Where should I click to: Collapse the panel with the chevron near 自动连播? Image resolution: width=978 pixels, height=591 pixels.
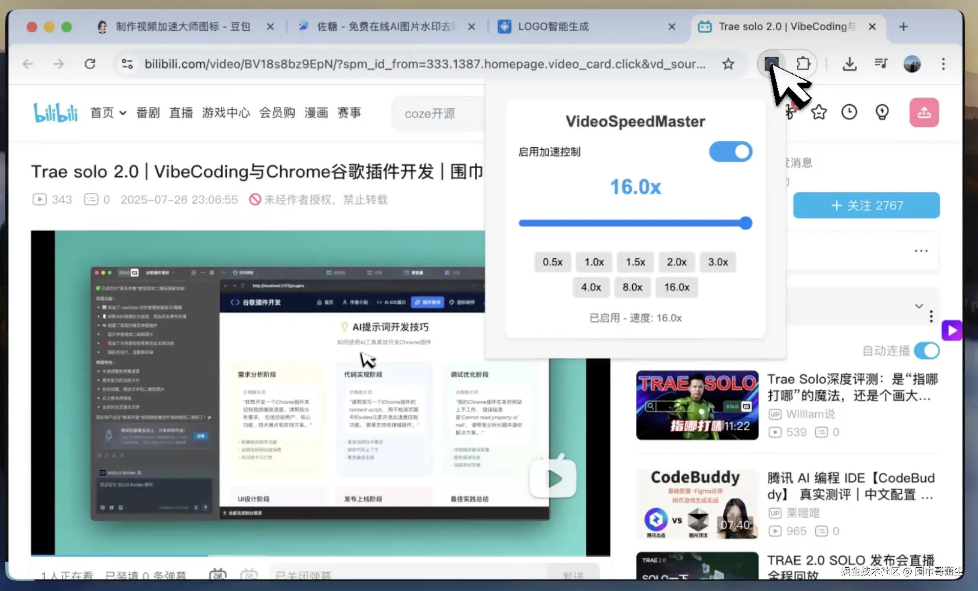coord(919,306)
